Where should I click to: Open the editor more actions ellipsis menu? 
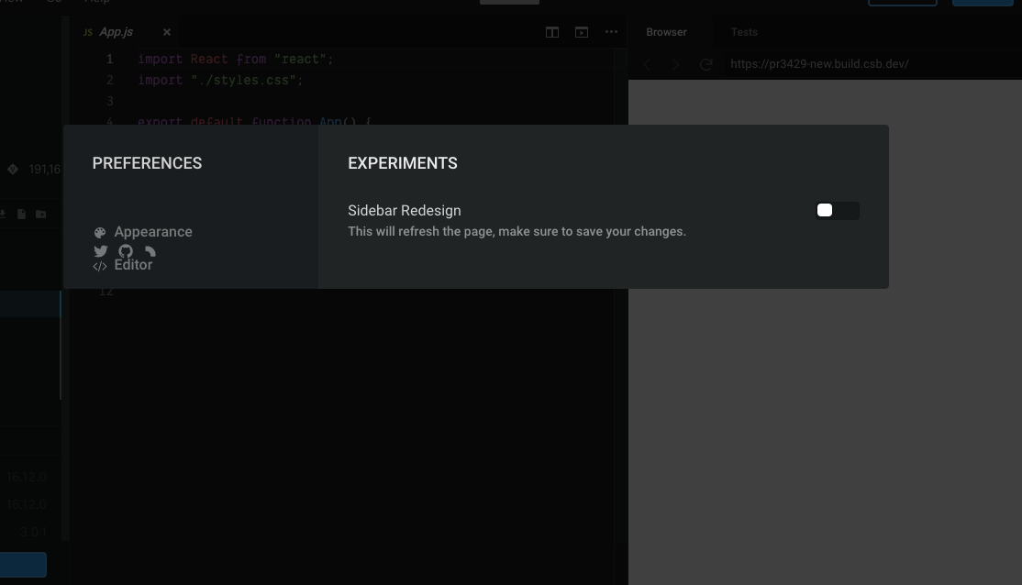(x=611, y=32)
